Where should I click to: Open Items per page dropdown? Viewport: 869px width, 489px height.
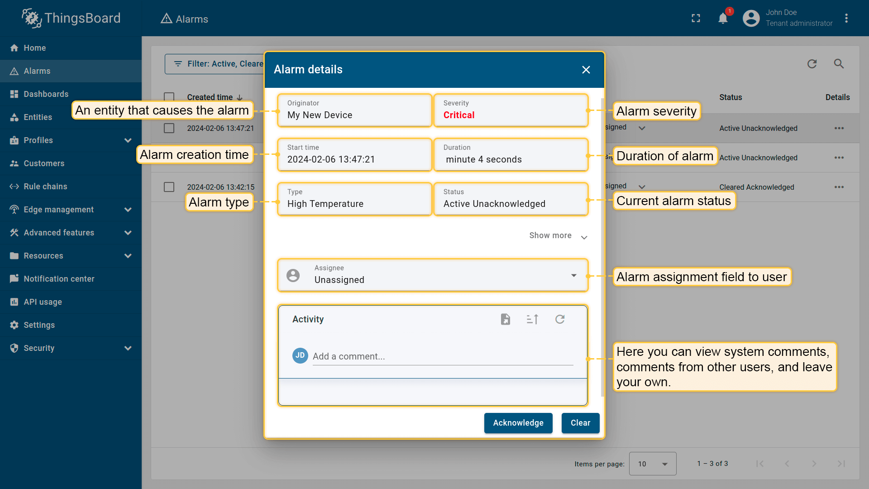click(x=652, y=464)
